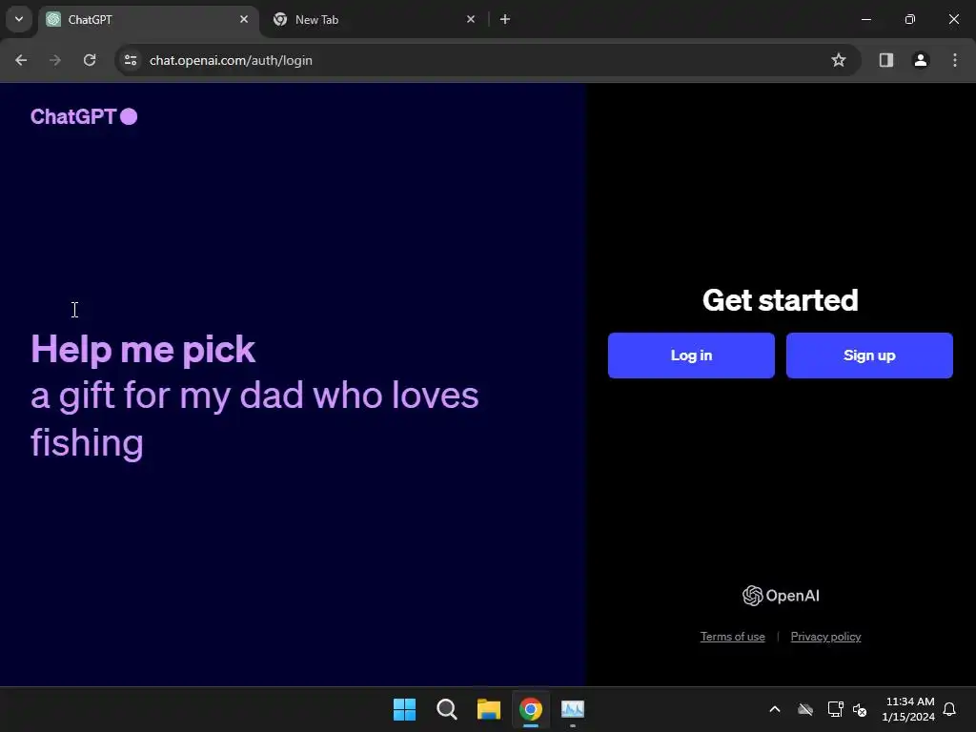
Task: Click the Log in button
Action: tap(691, 356)
